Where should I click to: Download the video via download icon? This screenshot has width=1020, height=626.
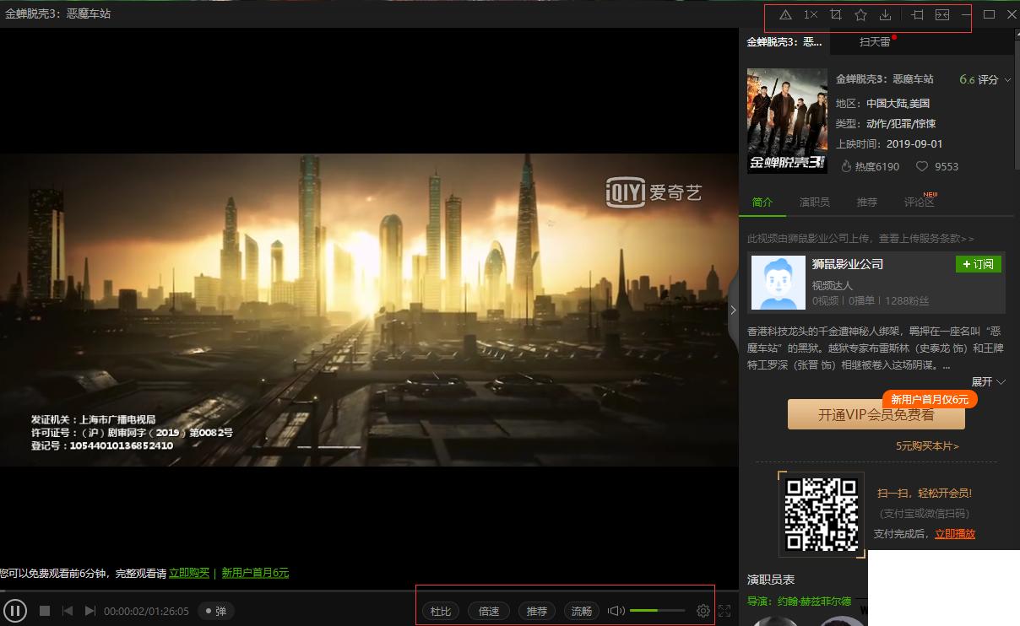[x=885, y=14]
